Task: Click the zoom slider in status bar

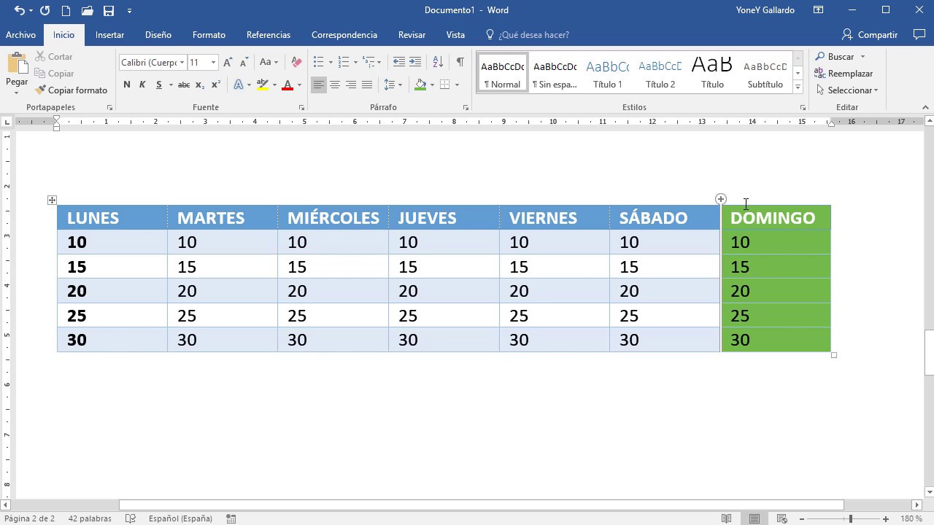Action: (x=850, y=518)
